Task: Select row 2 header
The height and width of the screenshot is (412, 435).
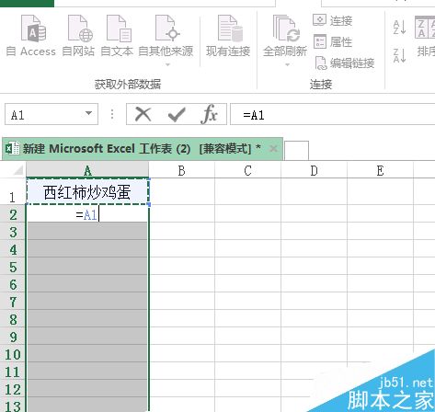Action: click(x=13, y=213)
